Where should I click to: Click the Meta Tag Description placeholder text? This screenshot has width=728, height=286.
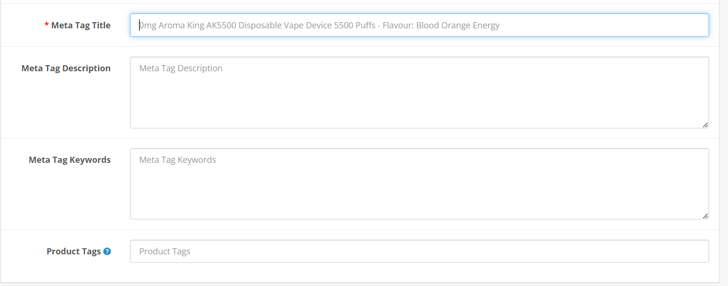pos(181,68)
